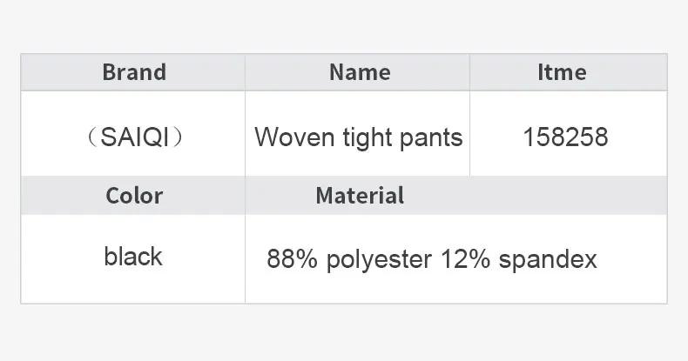Click the word pants in product name
688x361 pixels.
point(431,137)
